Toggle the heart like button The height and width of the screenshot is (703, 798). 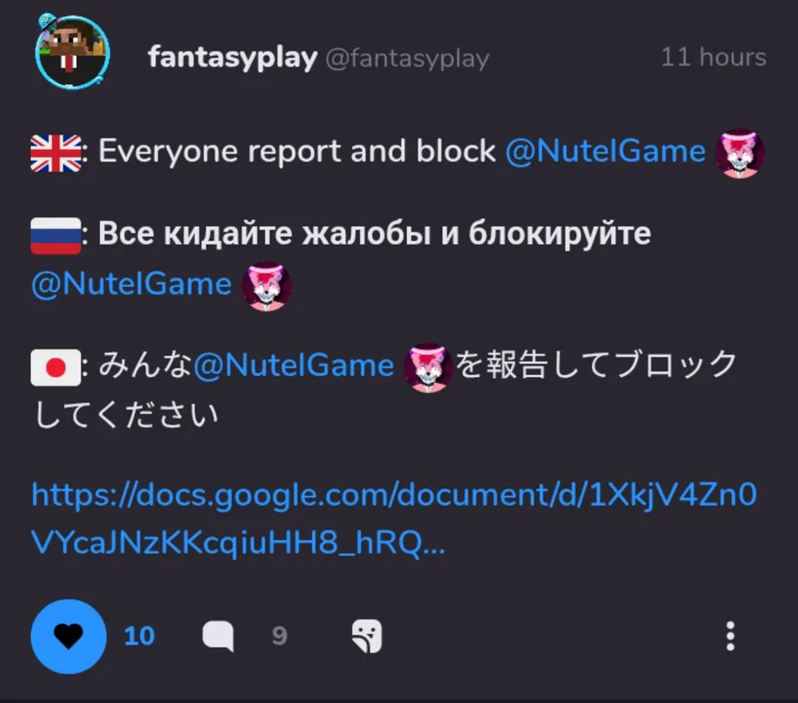(68, 637)
